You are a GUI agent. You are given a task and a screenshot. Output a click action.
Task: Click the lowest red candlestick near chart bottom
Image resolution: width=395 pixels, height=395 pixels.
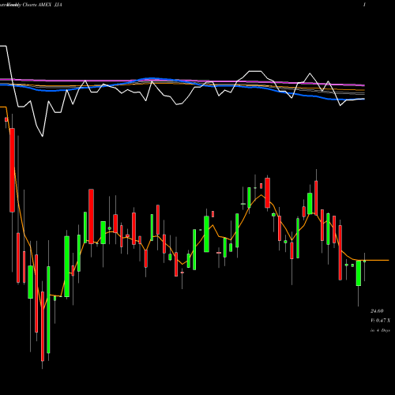pos(43,326)
